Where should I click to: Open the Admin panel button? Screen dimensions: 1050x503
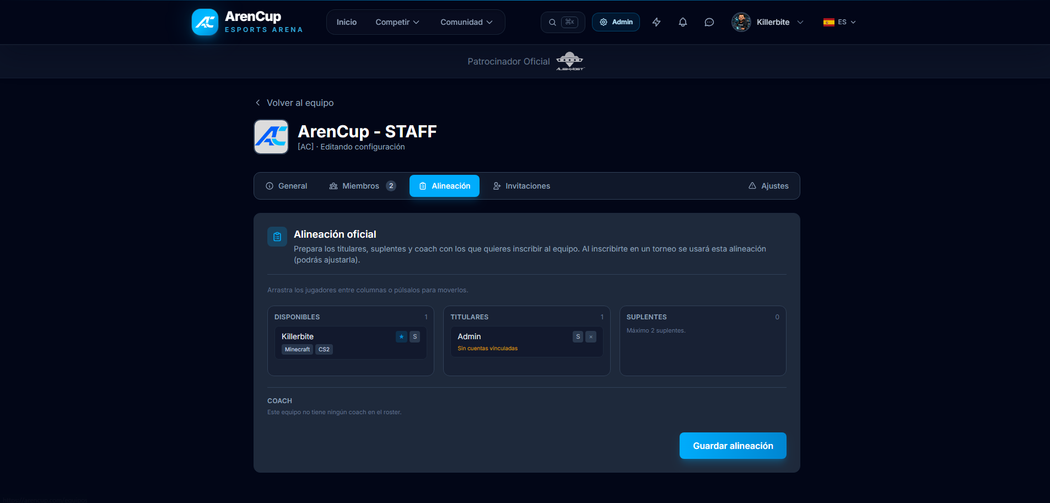coord(616,22)
